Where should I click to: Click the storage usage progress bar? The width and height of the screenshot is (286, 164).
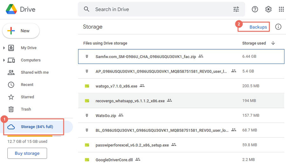pyautogui.click(x=34, y=136)
